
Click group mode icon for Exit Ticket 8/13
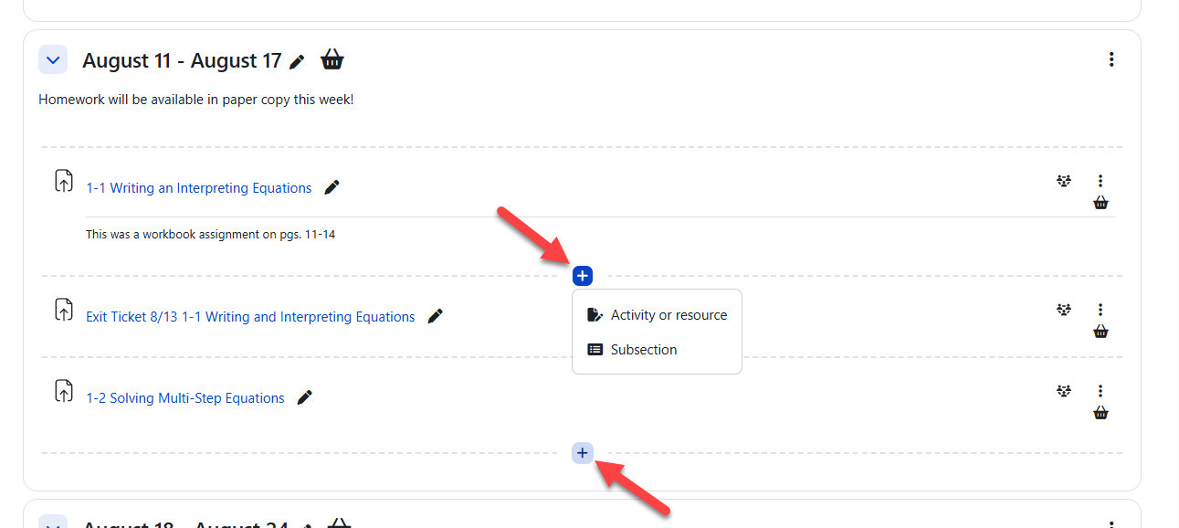1064,310
